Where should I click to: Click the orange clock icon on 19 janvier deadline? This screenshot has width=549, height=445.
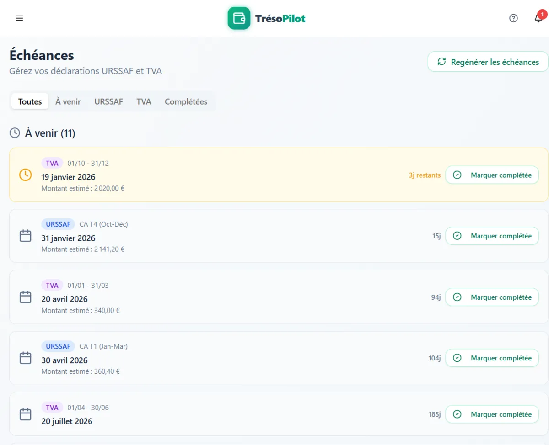[x=26, y=175]
